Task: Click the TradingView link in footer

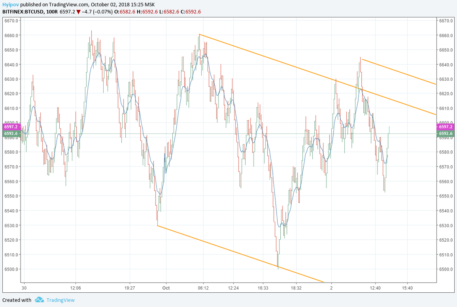Action: [60, 300]
